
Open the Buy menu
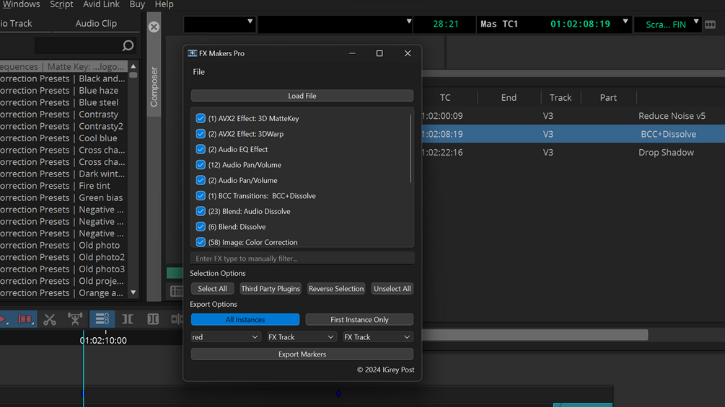pos(137,4)
